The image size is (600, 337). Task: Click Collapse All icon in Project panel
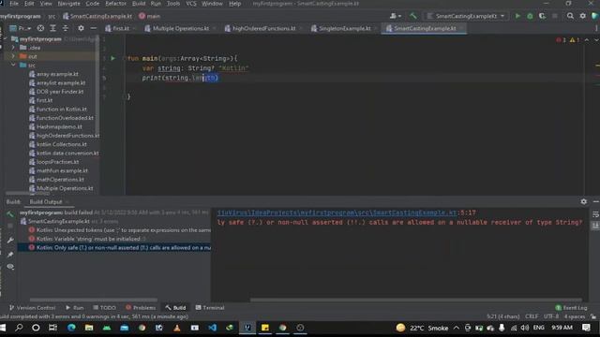pos(66,28)
